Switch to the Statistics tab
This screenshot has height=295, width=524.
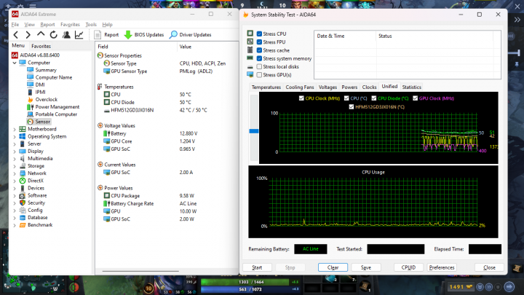click(x=411, y=87)
